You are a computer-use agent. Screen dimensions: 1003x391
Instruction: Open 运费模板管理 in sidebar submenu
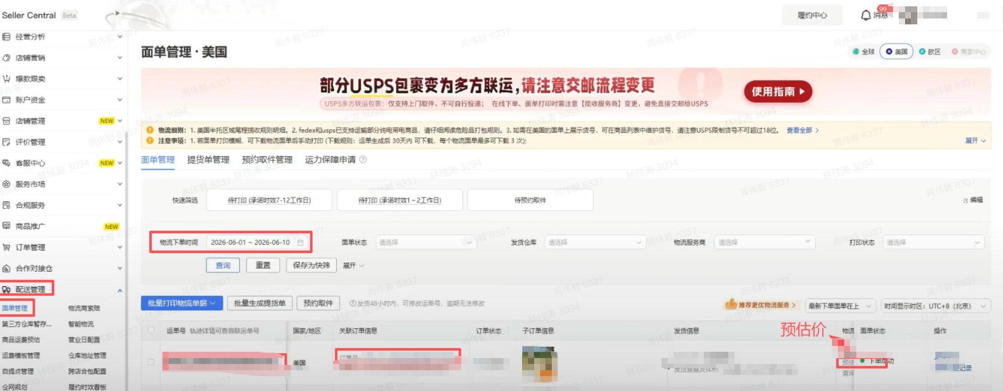tap(21, 356)
